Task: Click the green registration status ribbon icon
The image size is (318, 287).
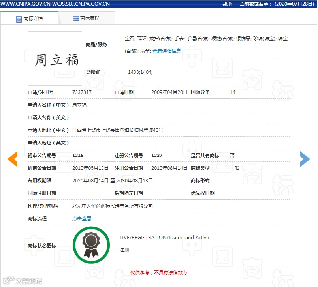Action: [91, 245]
